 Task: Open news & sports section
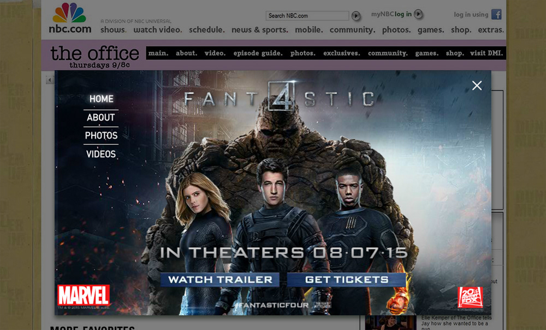click(260, 30)
